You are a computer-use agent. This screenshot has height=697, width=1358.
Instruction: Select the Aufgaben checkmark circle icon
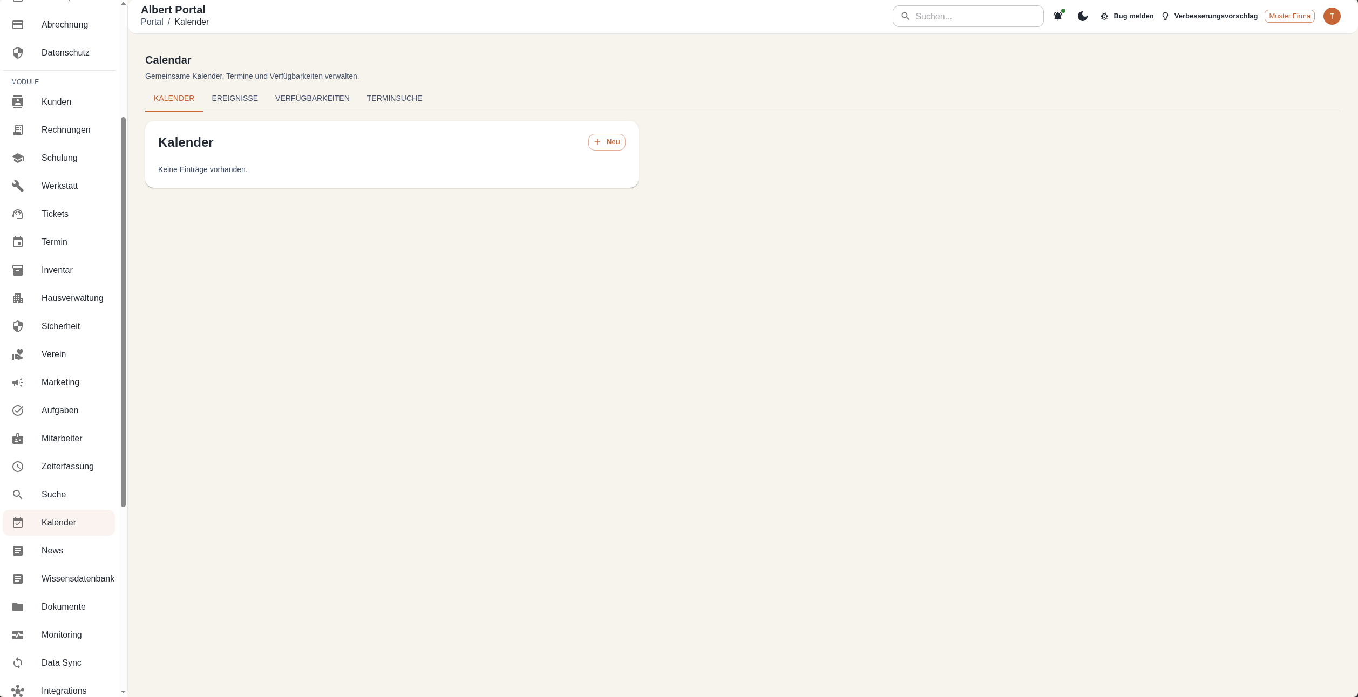point(18,411)
